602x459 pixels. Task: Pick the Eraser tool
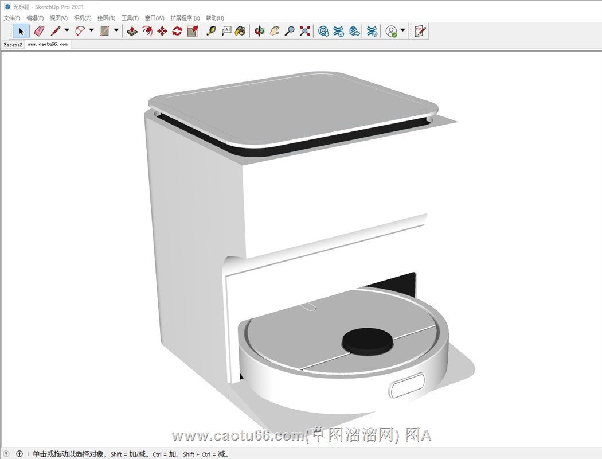click(x=38, y=31)
